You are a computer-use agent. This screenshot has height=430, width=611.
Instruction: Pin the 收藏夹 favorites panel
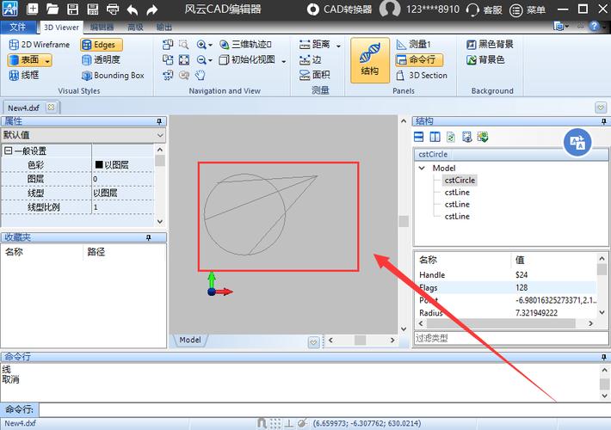(149, 237)
